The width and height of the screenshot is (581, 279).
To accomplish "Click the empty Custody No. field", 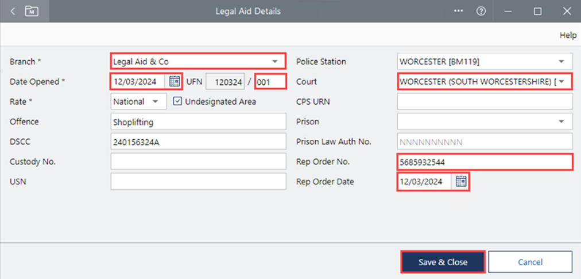I will click(198, 162).
